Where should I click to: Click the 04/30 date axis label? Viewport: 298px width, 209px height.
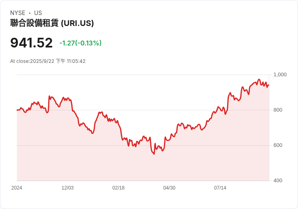[x=169, y=188]
